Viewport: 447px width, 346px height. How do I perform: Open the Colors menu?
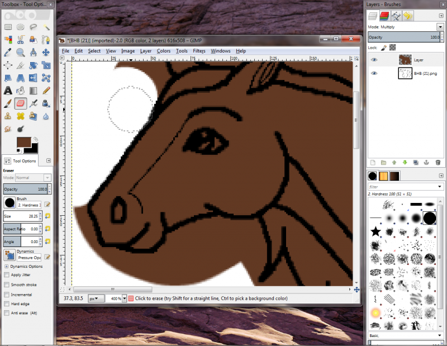[164, 51]
